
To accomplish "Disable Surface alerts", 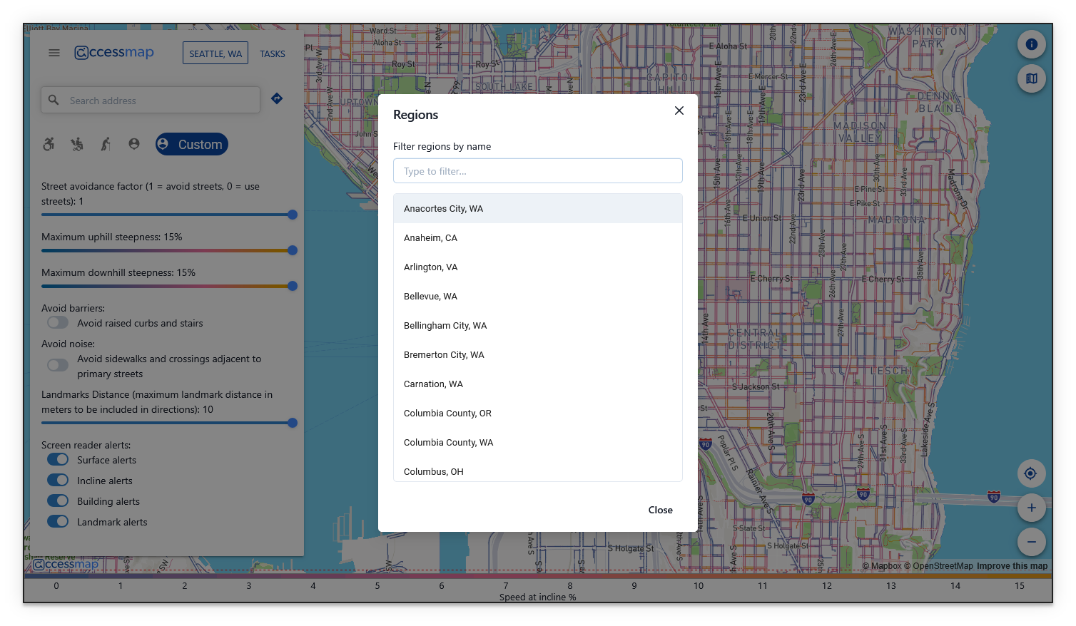I will pos(57,459).
